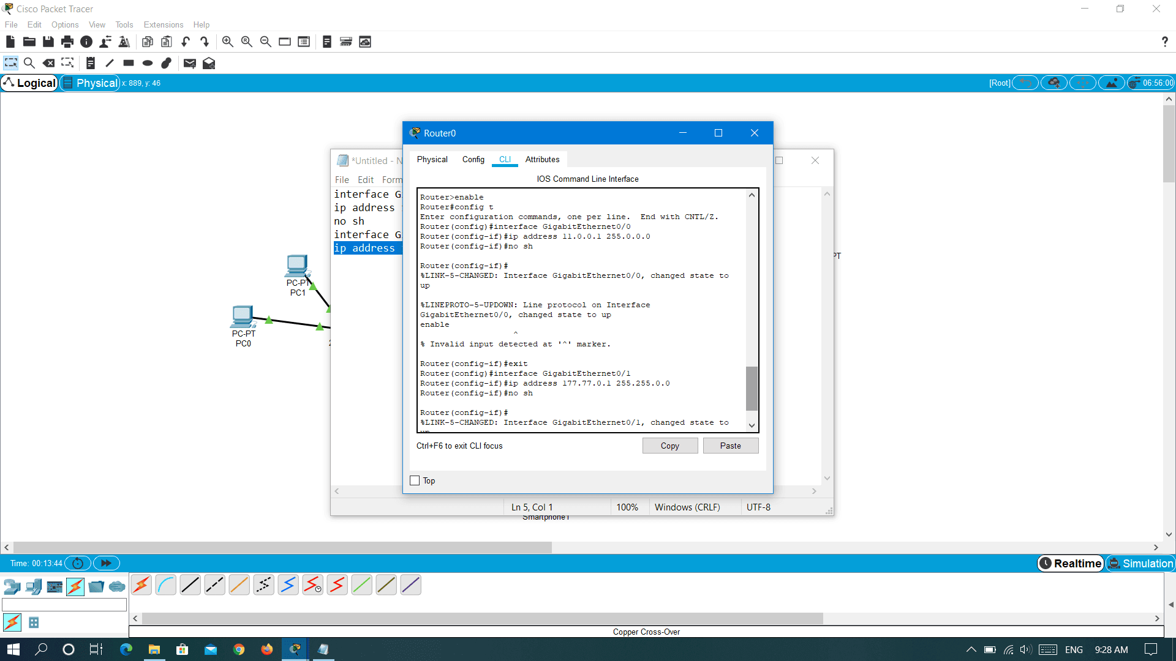1176x661 pixels.
Task: Open the Extensions menu
Action: click(x=163, y=24)
